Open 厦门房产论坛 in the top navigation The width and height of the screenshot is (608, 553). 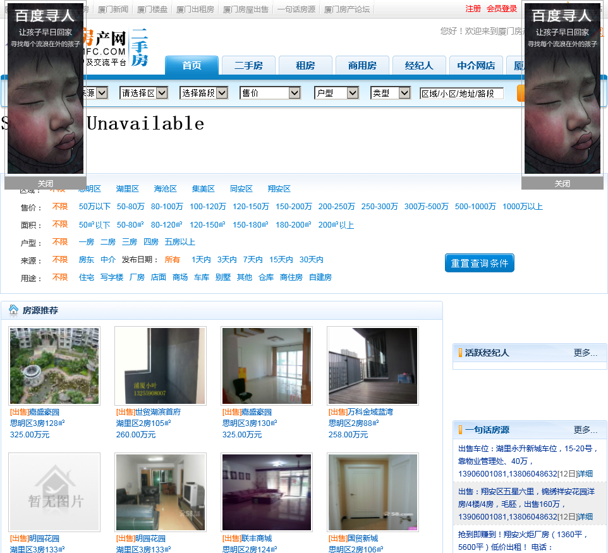(346, 9)
